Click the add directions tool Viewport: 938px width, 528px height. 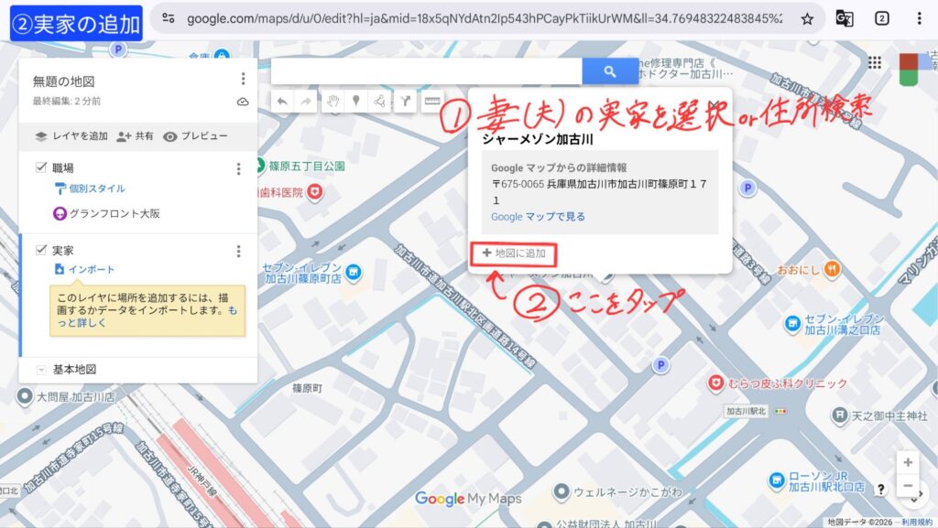[x=403, y=102]
